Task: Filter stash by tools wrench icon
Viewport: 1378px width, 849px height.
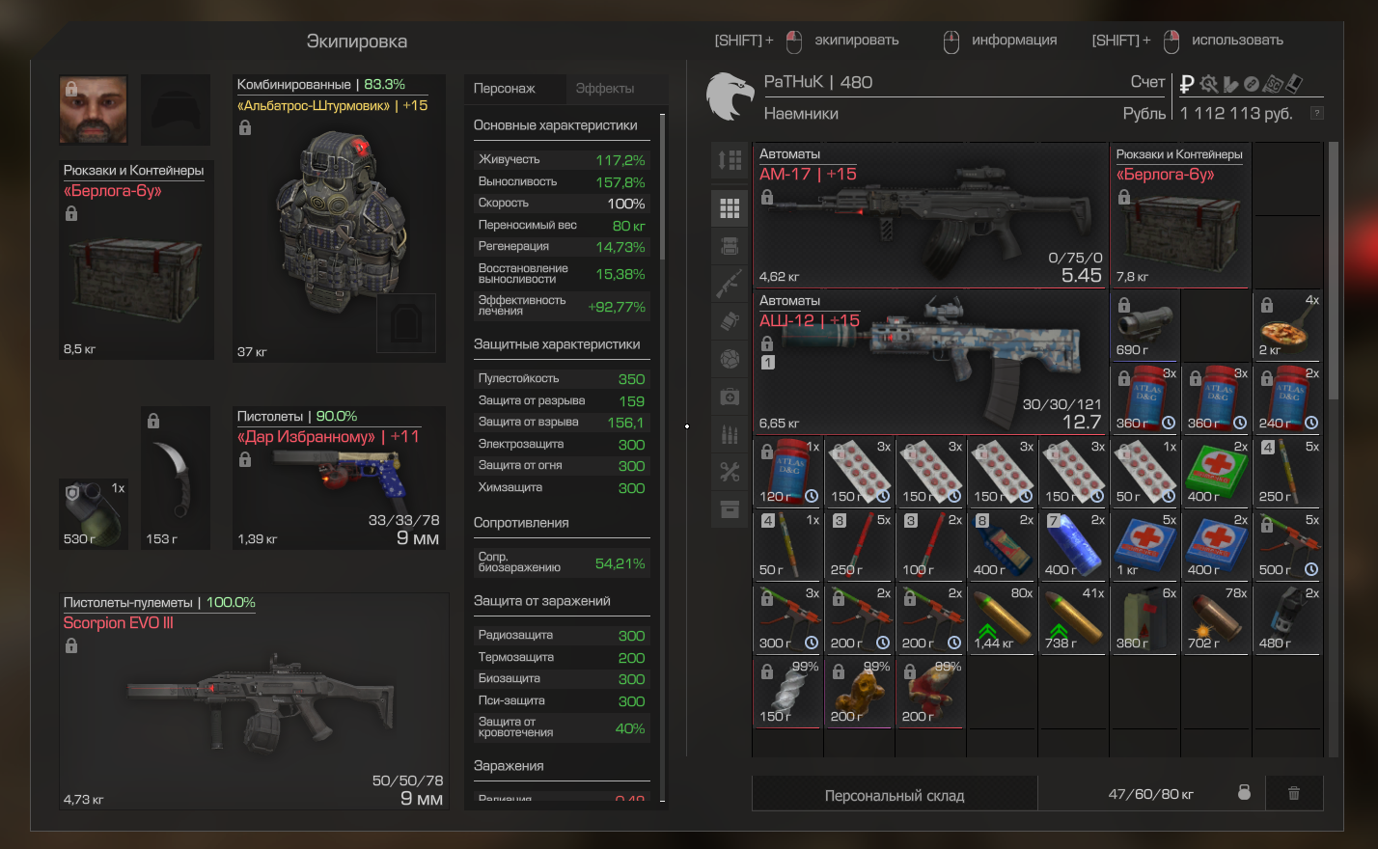Action: (730, 472)
